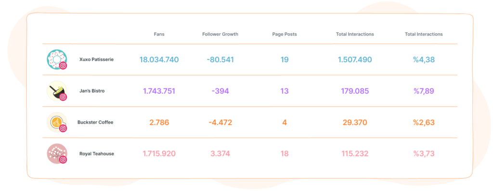Open the Royal Teahouse profile name
493x191 pixels.
click(96, 153)
